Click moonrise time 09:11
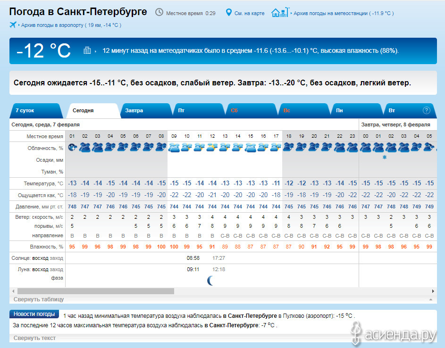 tap(193, 269)
